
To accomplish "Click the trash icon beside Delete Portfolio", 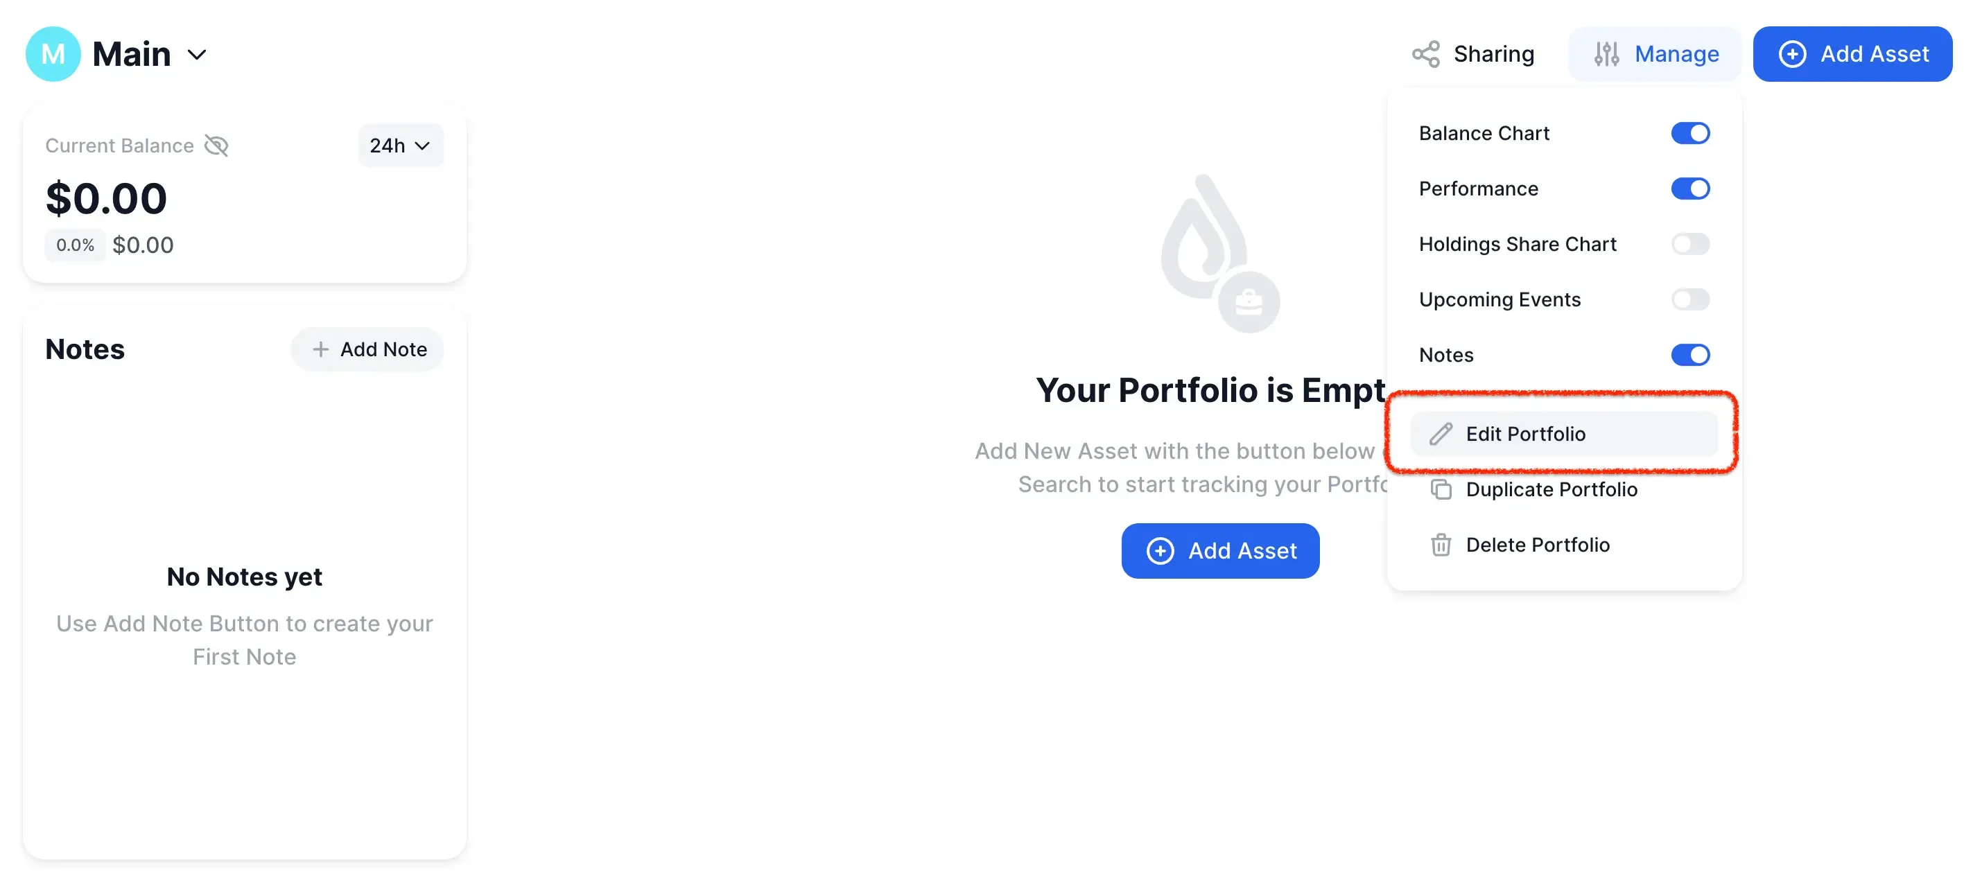I will tap(1441, 545).
